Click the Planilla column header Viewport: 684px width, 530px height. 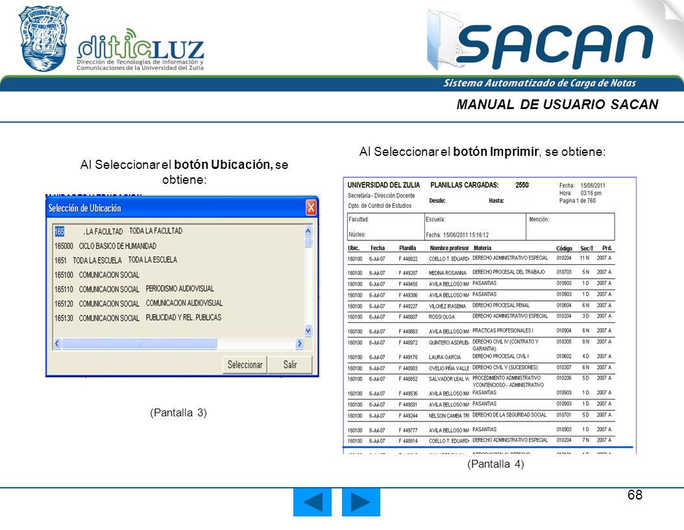pos(408,248)
